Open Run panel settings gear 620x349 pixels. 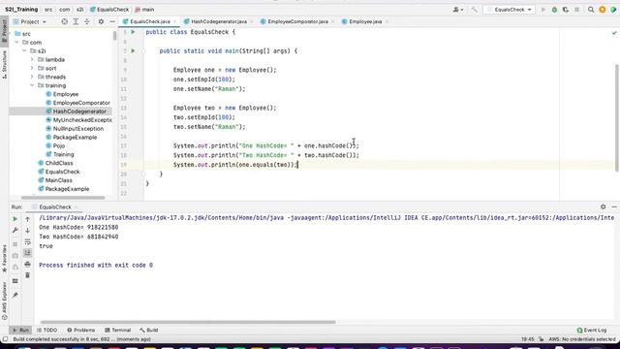point(603,206)
